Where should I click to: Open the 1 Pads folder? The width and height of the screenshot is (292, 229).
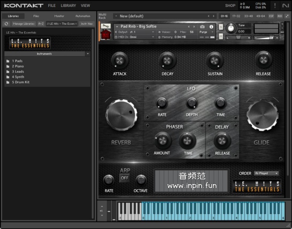pos(17,61)
